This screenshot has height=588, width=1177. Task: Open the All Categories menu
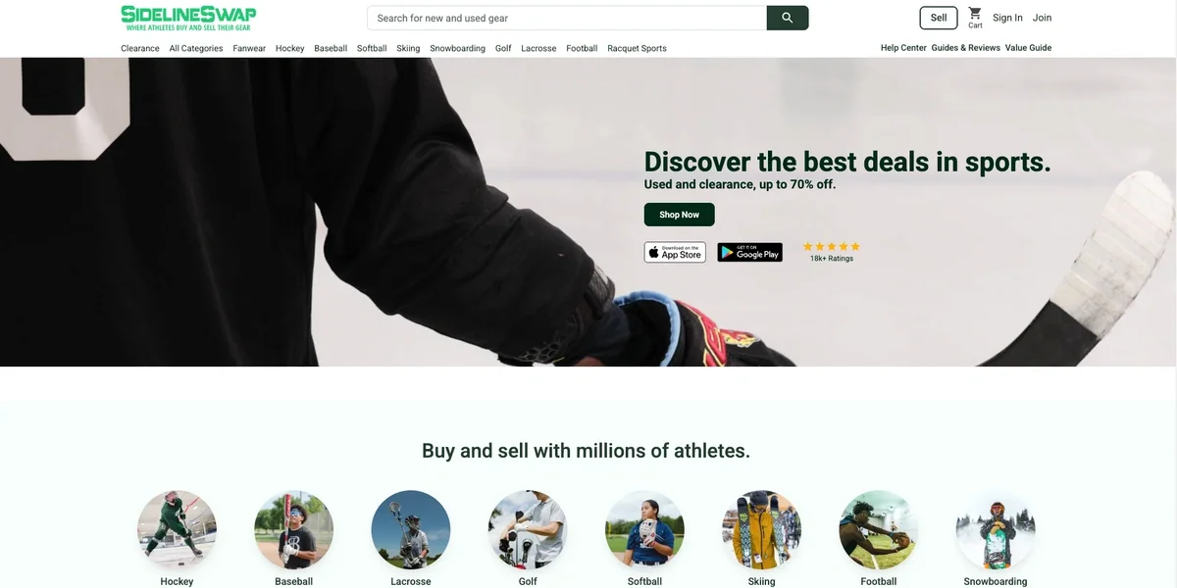pyautogui.click(x=196, y=48)
